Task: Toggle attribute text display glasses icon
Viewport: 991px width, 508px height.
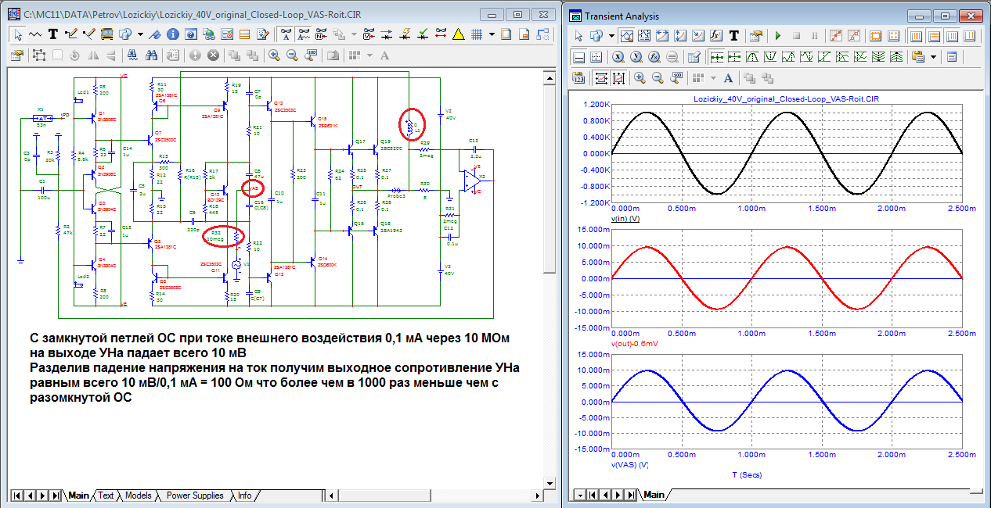Action: [x=286, y=34]
